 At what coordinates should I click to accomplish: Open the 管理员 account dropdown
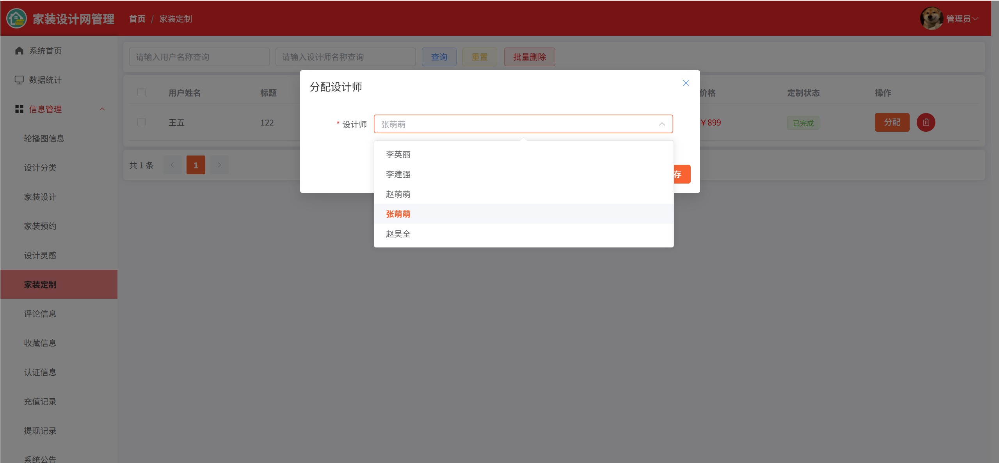[x=962, y=19]
